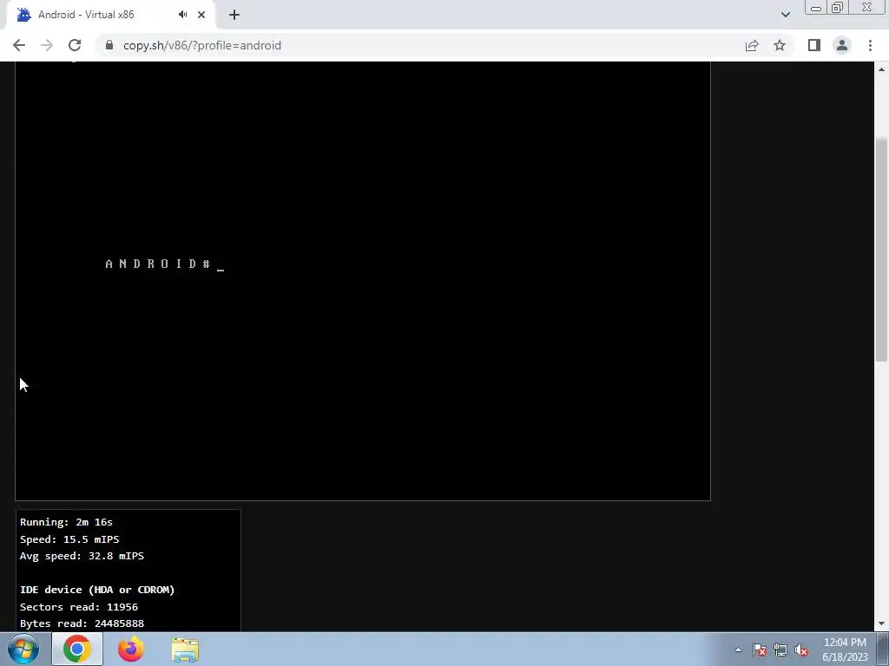Close the Android - Virtual x86 tab
Image resolution: width=889 pixels, height=666 pixels.
coord(201,15)
